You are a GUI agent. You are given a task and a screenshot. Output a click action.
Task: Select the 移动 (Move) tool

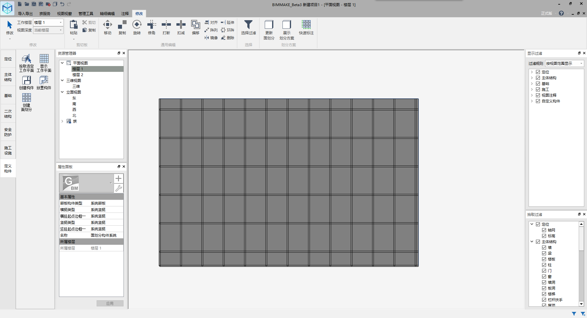click(108, 27)
